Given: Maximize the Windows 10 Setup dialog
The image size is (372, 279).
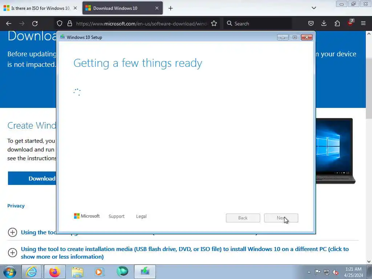Looking at the screenshot, I should pyautogui.click(x=295, y=37).
